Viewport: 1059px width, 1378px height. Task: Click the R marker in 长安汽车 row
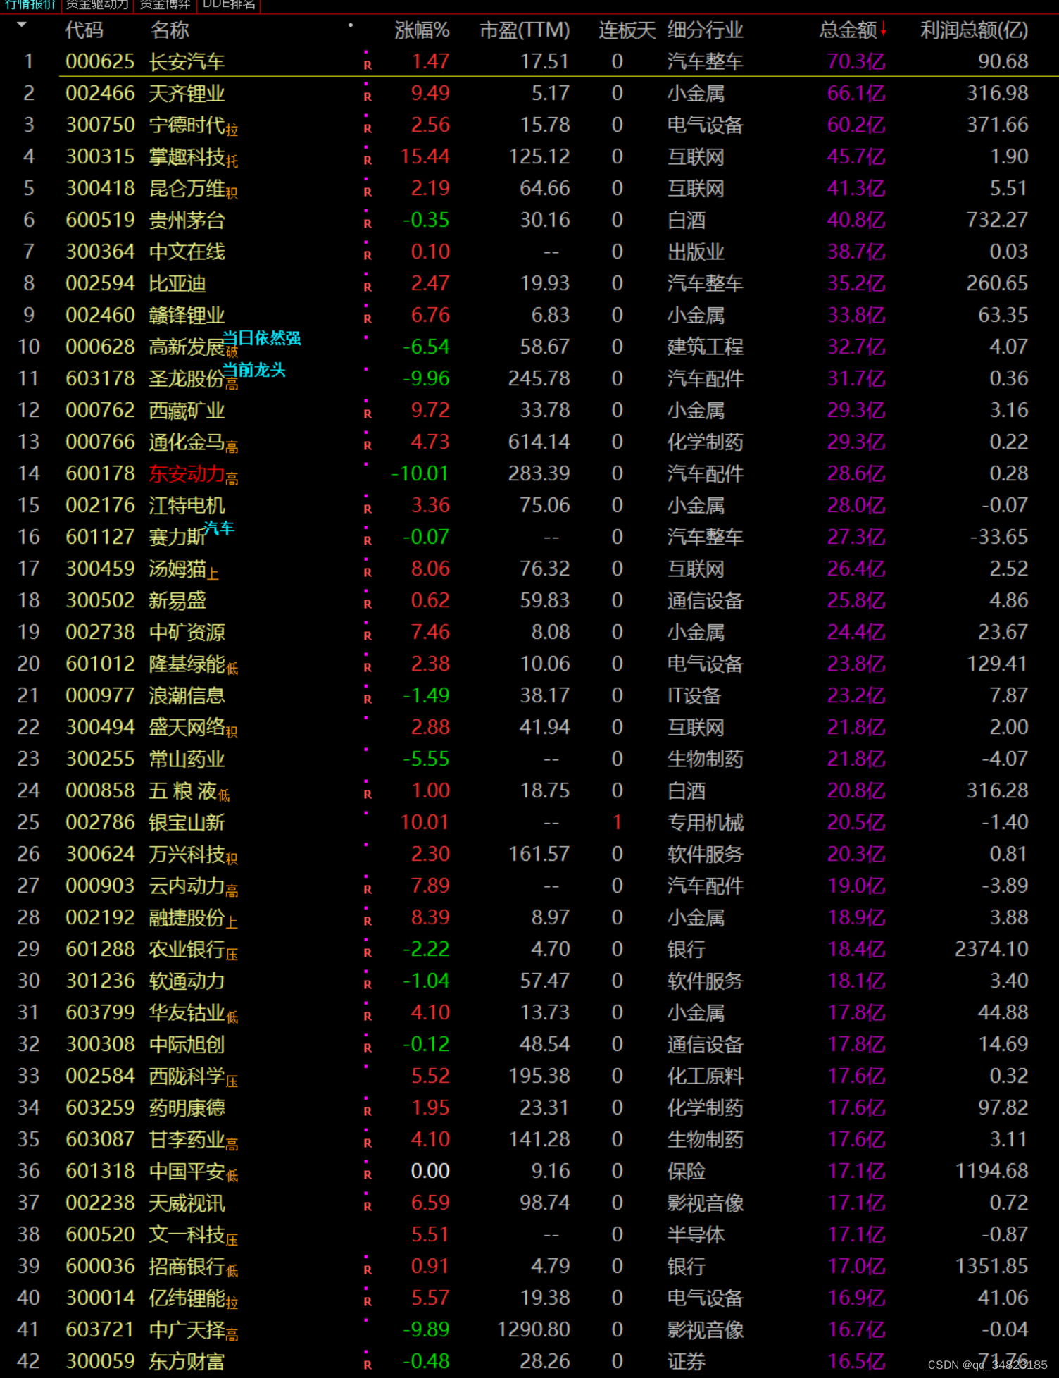368,65
